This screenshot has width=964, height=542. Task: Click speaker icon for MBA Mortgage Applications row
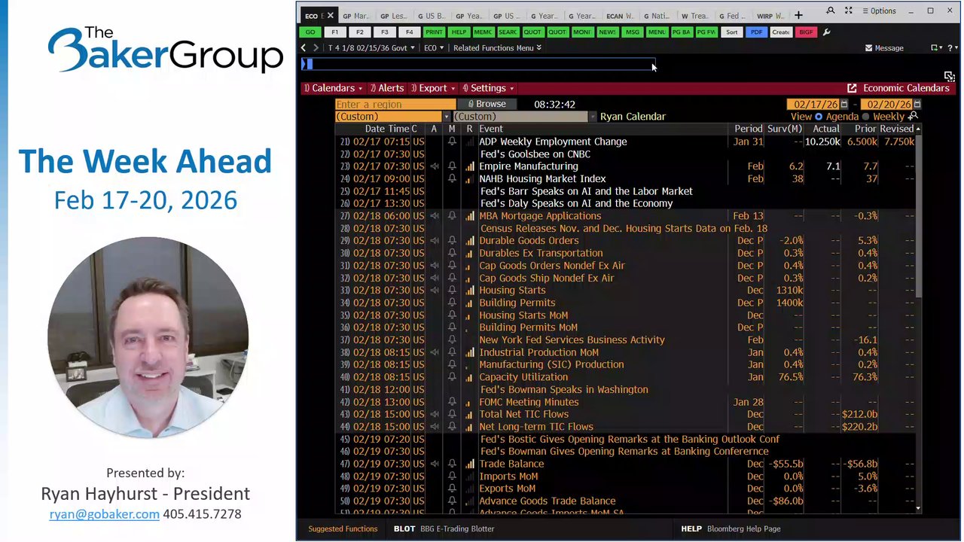coord(435,216)
